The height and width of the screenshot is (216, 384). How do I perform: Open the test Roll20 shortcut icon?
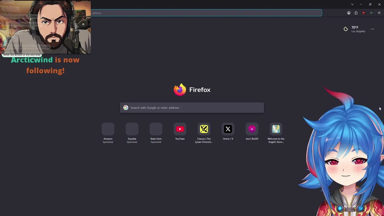pos(252,129)
